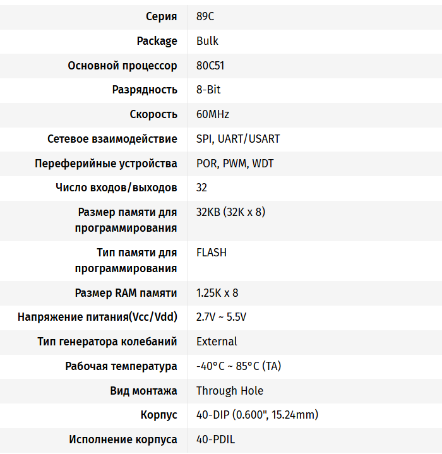
Task: Select the "89C" series value
Action: click(x=205, y=16)
